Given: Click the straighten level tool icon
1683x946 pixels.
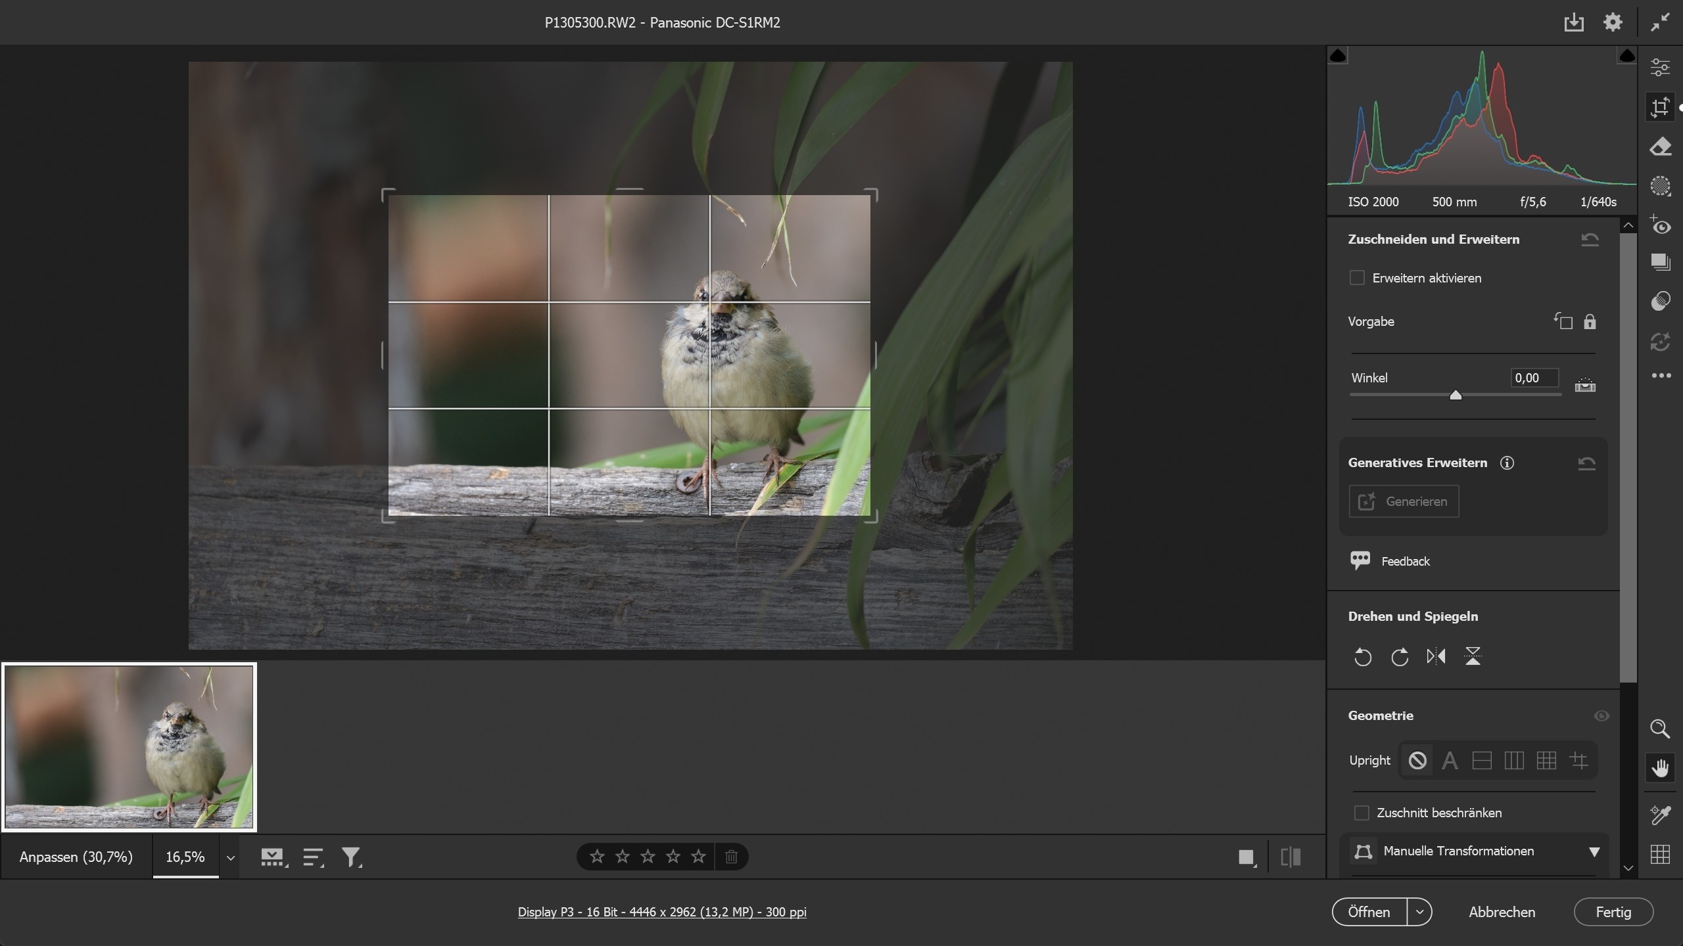Looking at the screenshot, I should [1585, 384].
